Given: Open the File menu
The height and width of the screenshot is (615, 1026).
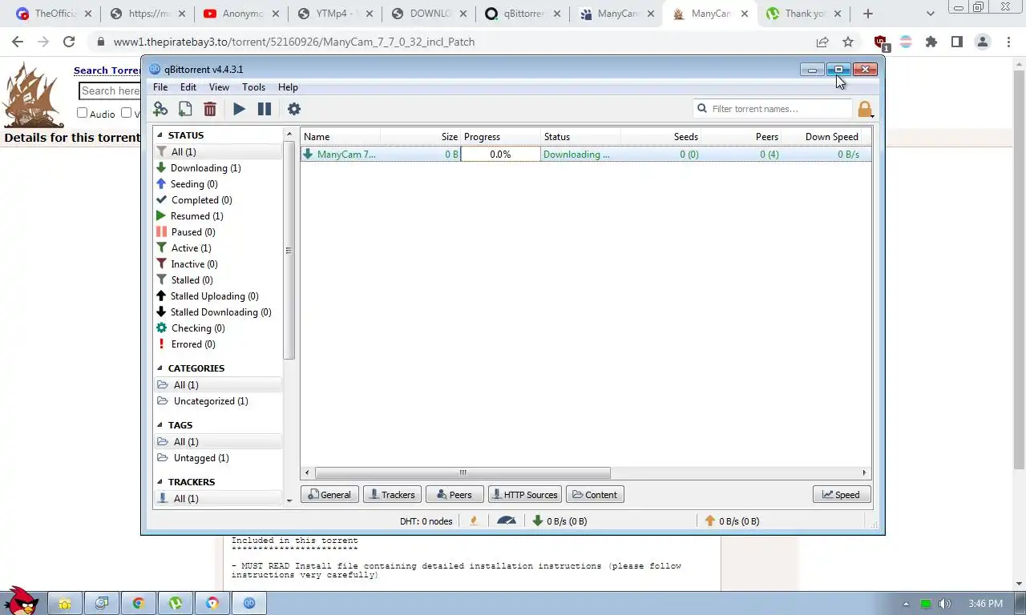Looking at the screenshot, I should click(160, 87).
